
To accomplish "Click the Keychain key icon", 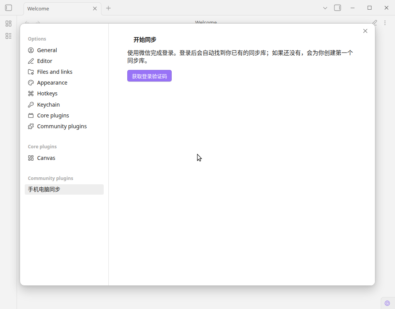I will pyautogui.click(x=31, y=105).
